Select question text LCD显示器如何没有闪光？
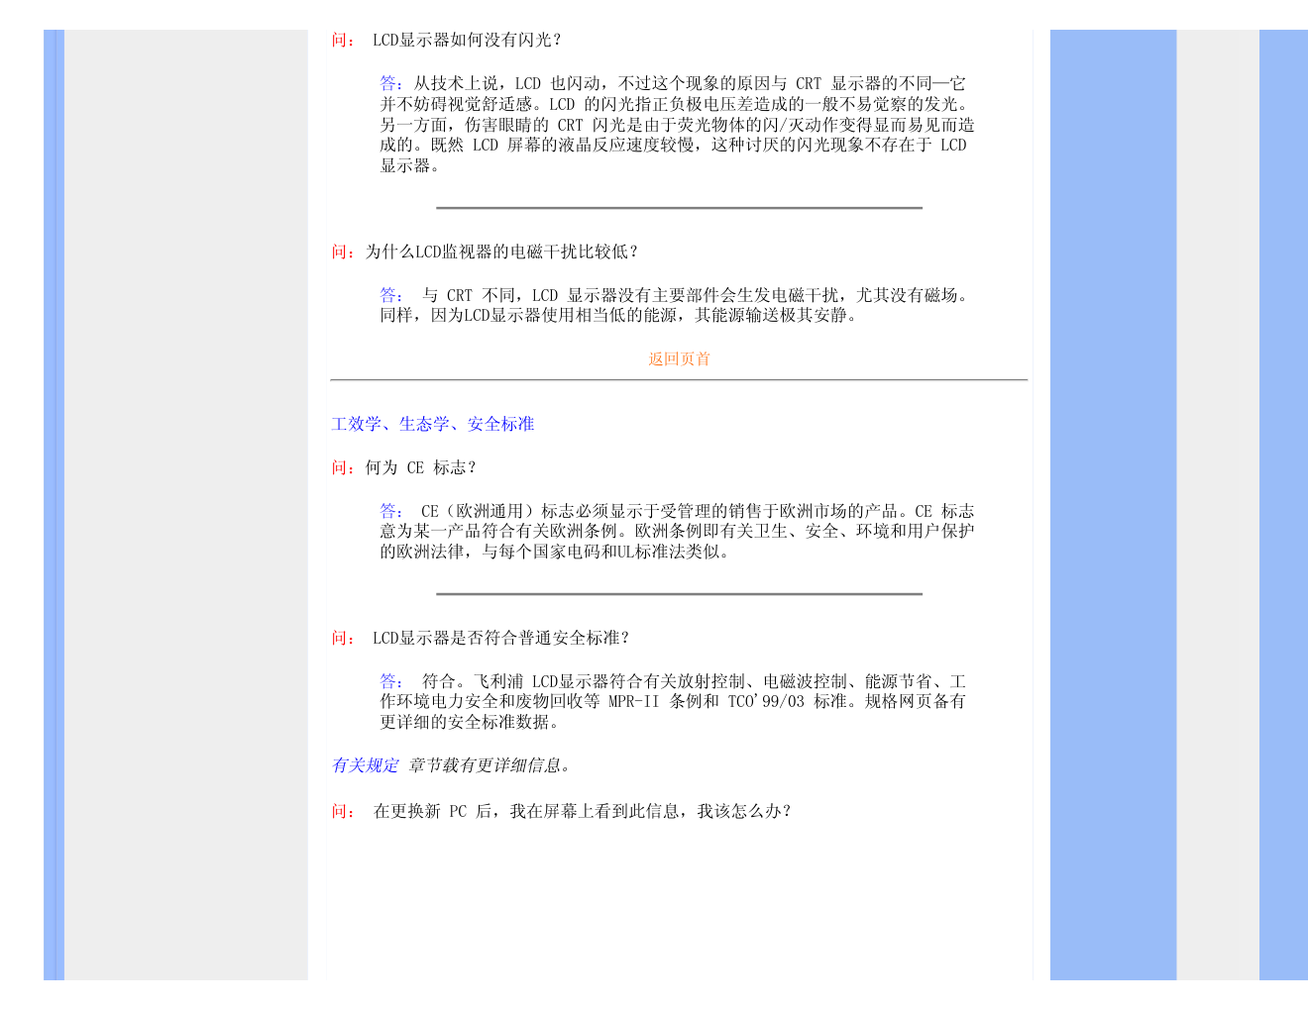1308x1010 pixels. (468, 41)
